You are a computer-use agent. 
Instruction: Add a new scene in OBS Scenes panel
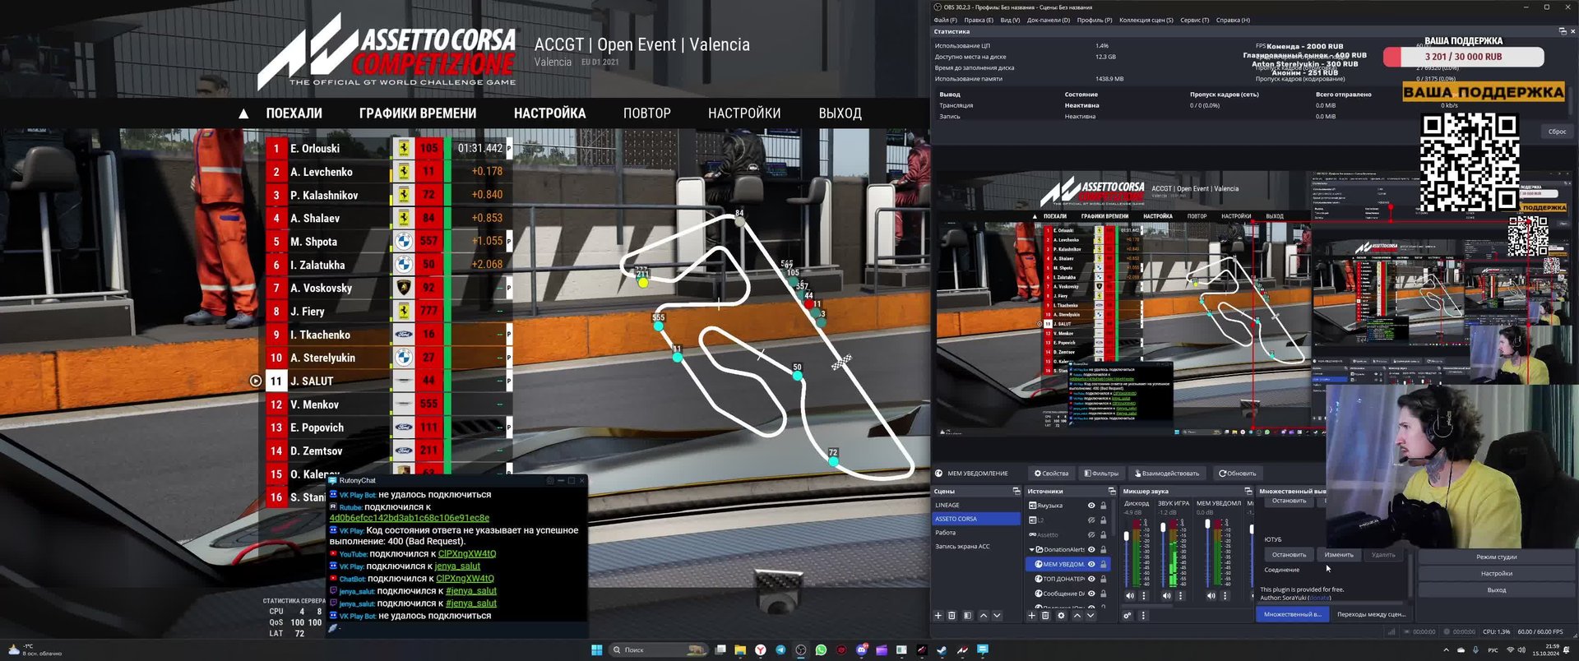click(938, 615)
